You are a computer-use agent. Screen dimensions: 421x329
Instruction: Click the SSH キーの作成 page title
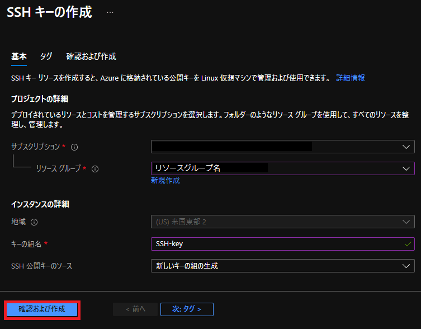[x=49, y=12]
